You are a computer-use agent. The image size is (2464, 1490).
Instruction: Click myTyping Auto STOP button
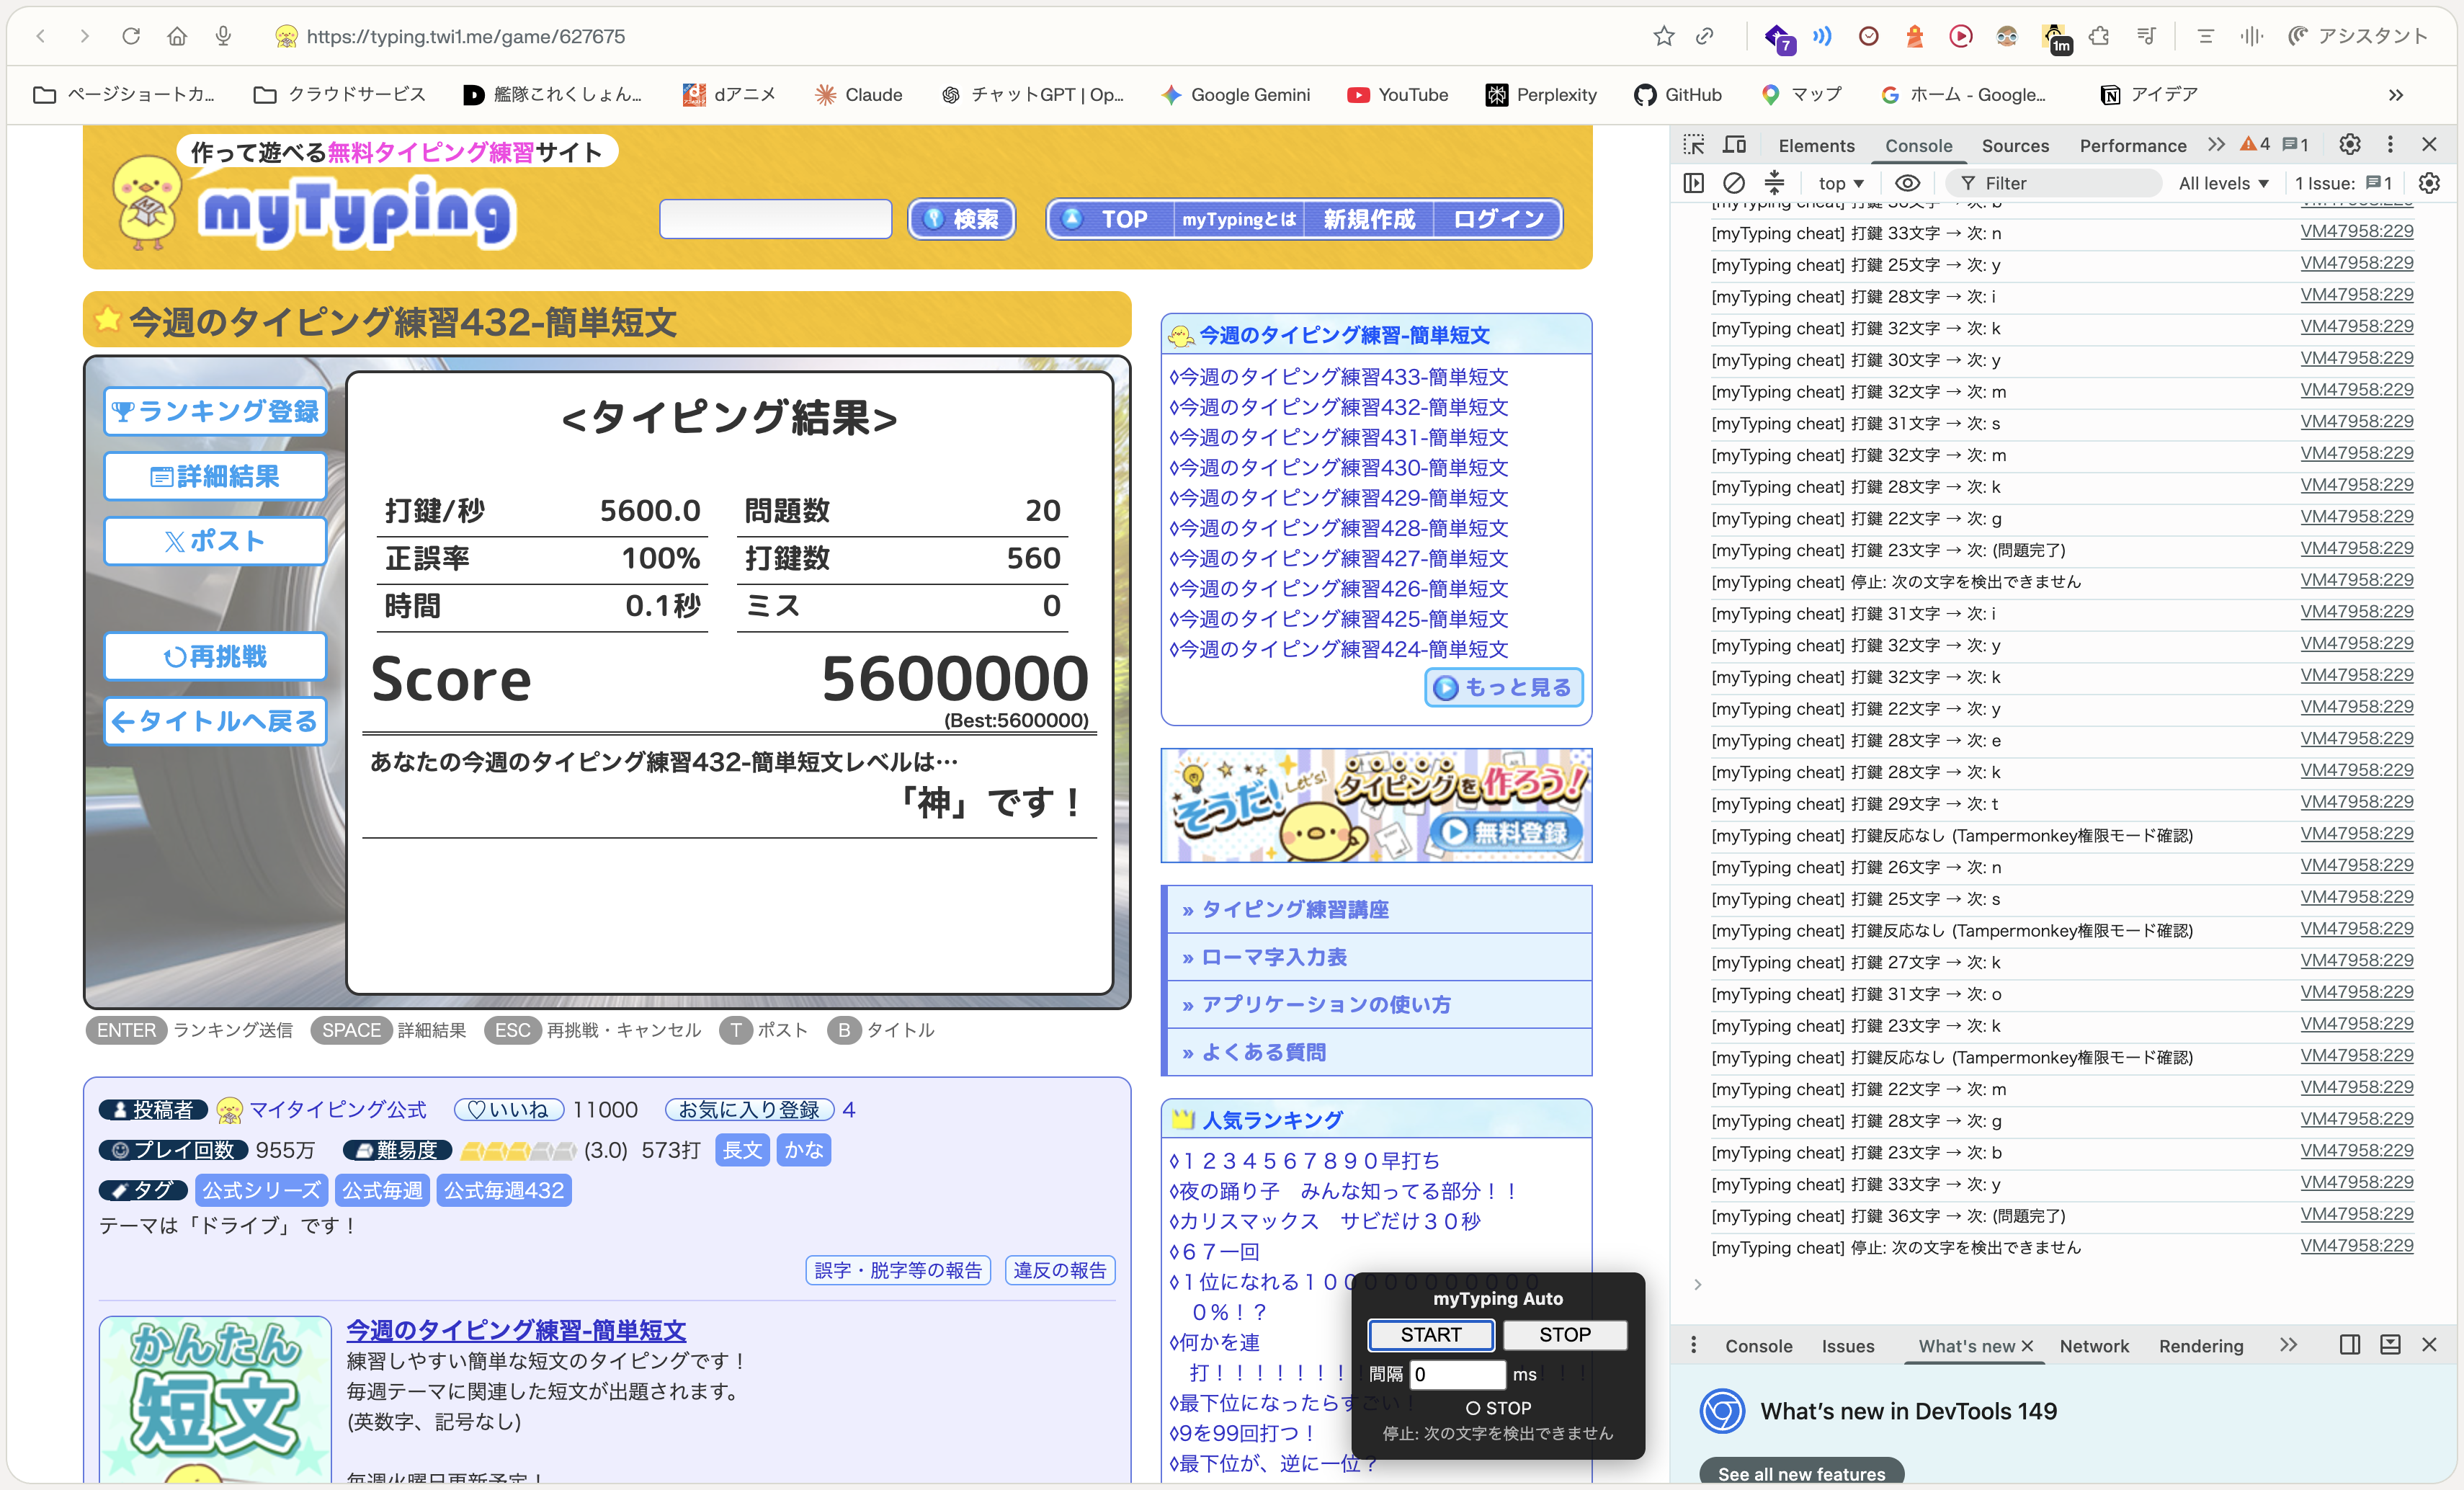pyautogui.click(x=1565, y=1335)
